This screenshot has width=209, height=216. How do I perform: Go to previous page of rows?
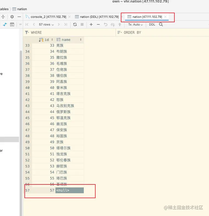click(34, 24)
